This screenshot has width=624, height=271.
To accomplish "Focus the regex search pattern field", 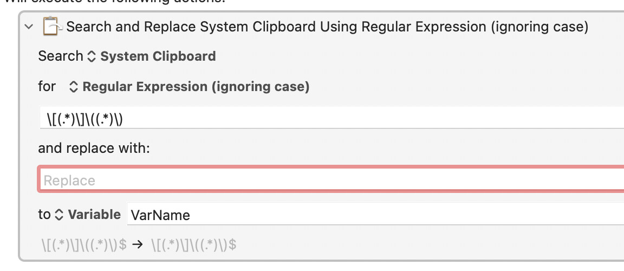I will coord(331,118).
